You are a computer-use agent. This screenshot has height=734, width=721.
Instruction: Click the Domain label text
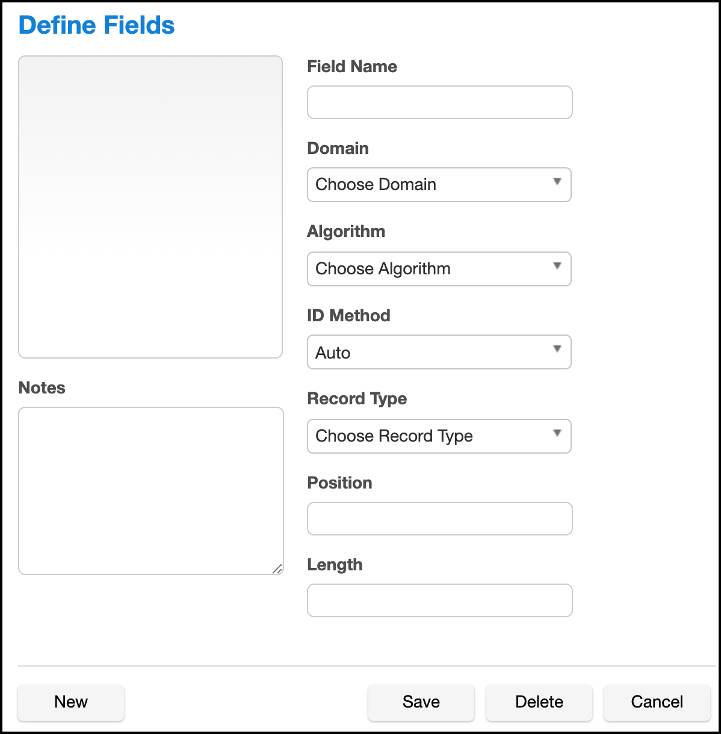click(338, 149)
